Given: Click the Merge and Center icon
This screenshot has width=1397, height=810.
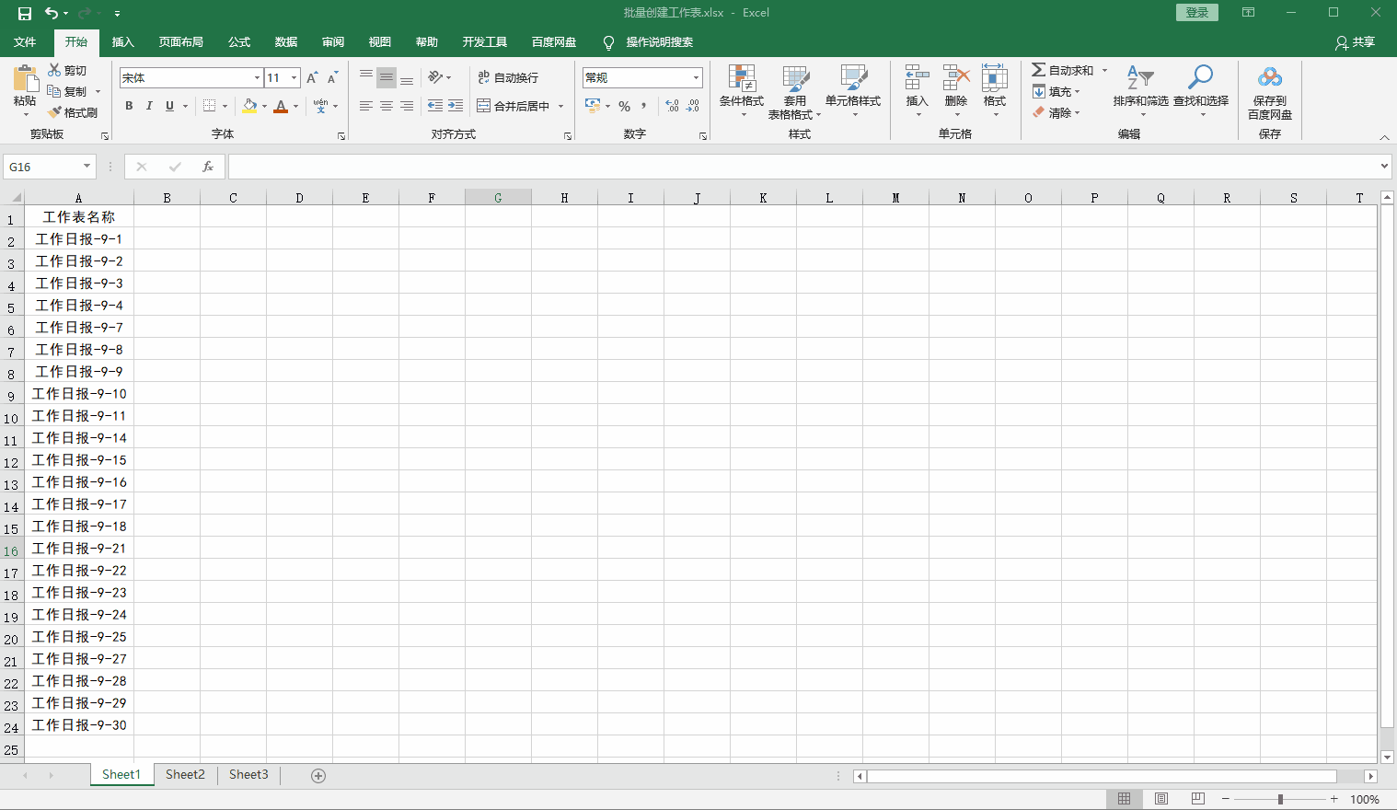Looking at the screenshot, I should 484,106.
